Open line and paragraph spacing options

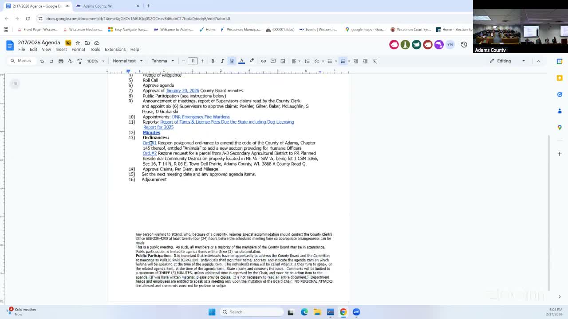point(307,61)
